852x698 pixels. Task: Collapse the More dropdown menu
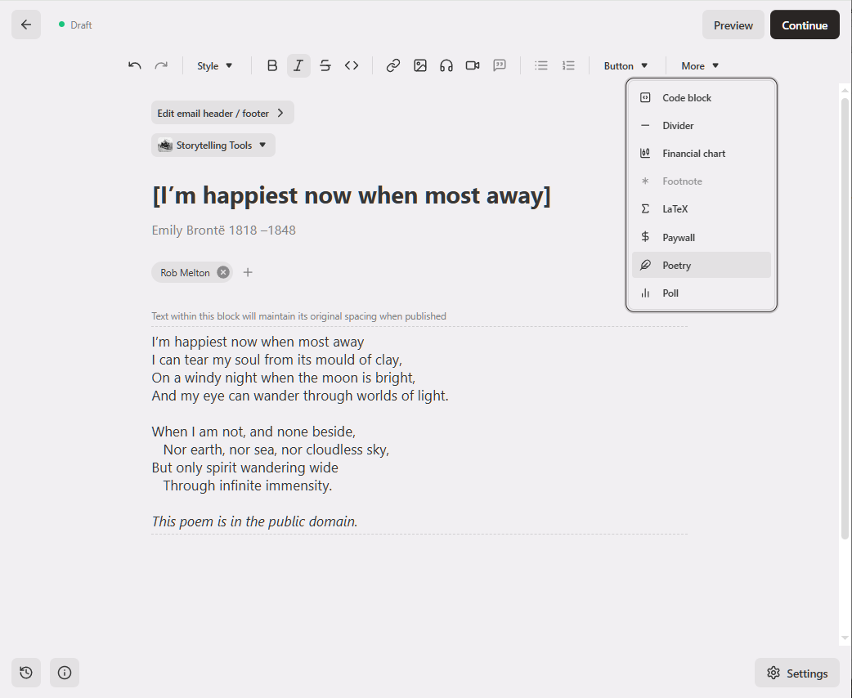[700, 65]
